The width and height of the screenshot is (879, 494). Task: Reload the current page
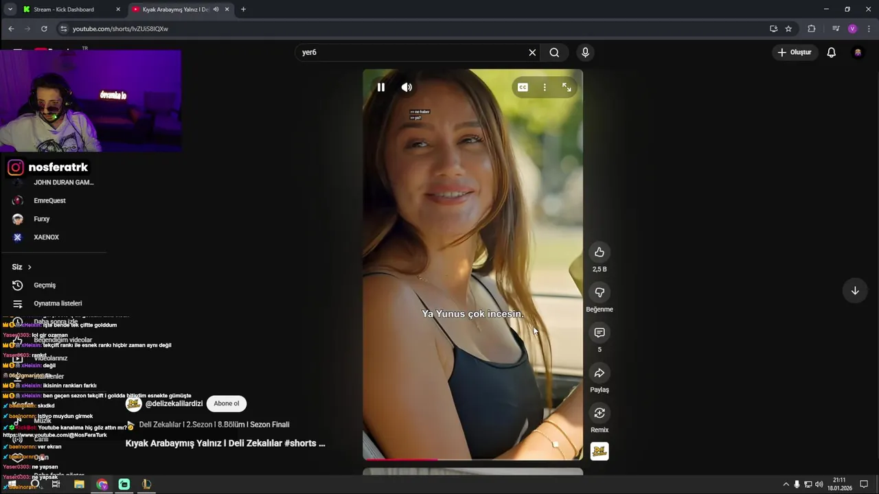click(44, 29)
